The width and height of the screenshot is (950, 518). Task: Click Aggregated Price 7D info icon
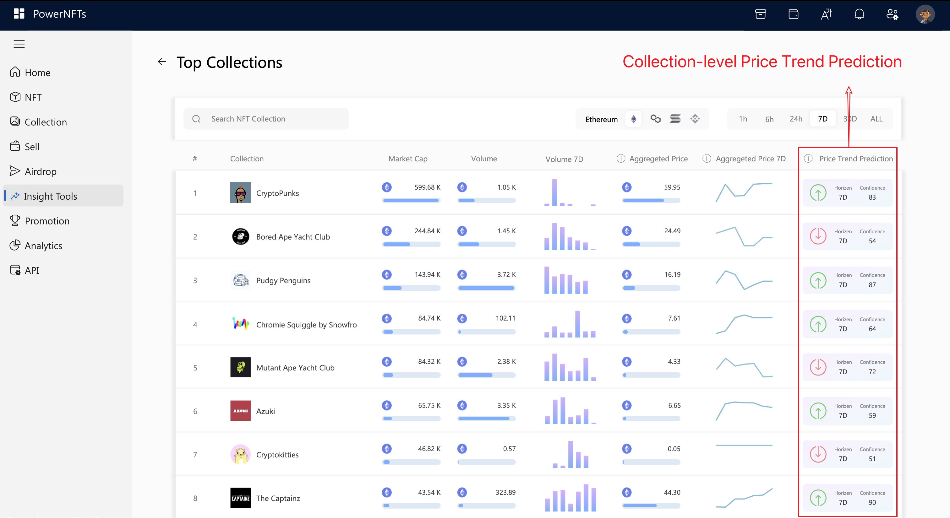coord(707,159)
